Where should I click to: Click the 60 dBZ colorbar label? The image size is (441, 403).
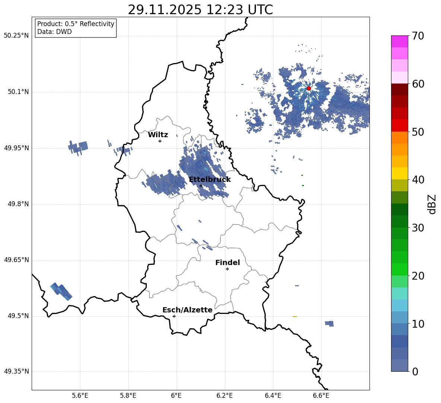pos(418,84)
